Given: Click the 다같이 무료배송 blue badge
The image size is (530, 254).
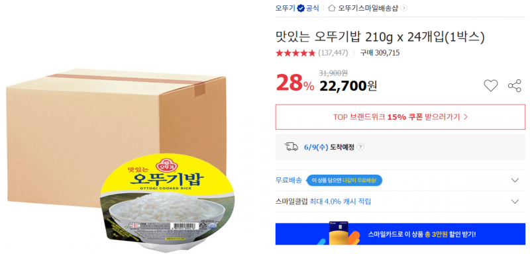Looking at the screenshot, I should (x=344, y=181).
